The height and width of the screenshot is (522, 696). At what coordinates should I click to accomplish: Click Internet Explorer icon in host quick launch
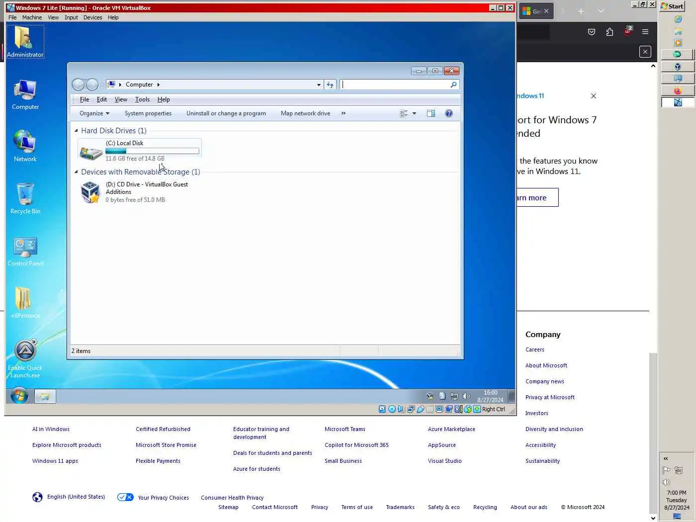coord(678,19)
